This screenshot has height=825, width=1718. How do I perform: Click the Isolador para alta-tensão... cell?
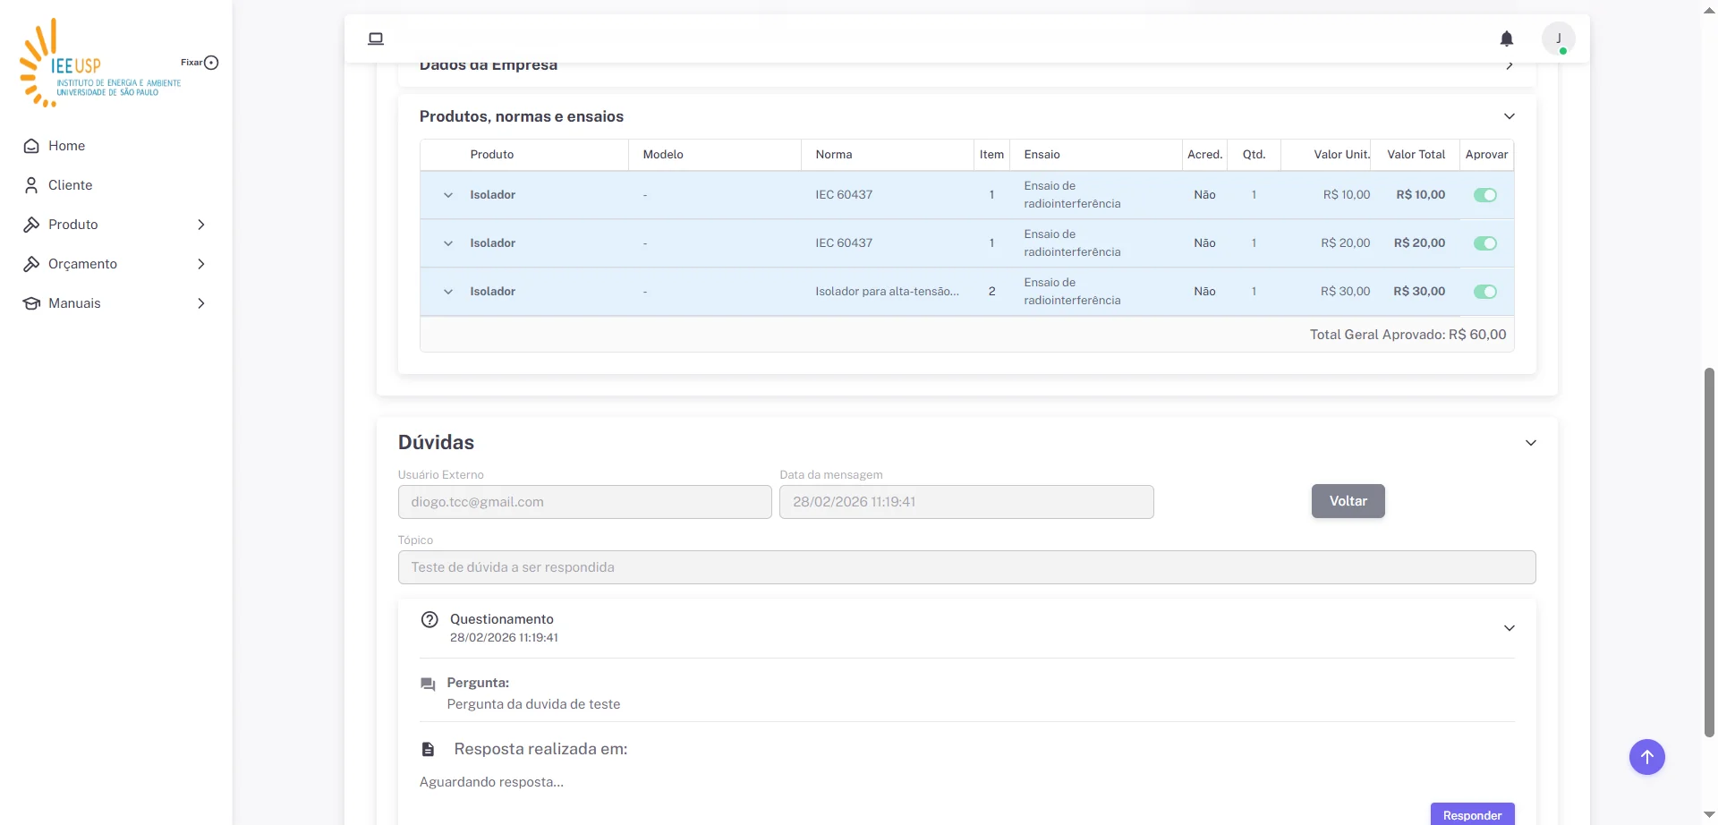point(887,292)
